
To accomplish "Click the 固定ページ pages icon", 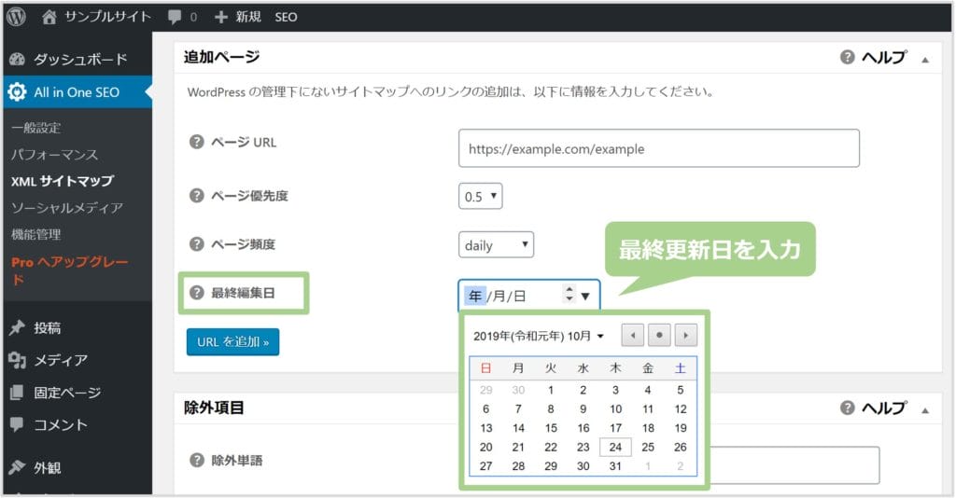I will (x=17, y=393).
